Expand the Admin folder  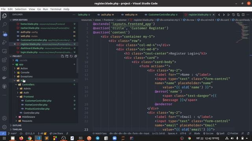coord(18,89)
